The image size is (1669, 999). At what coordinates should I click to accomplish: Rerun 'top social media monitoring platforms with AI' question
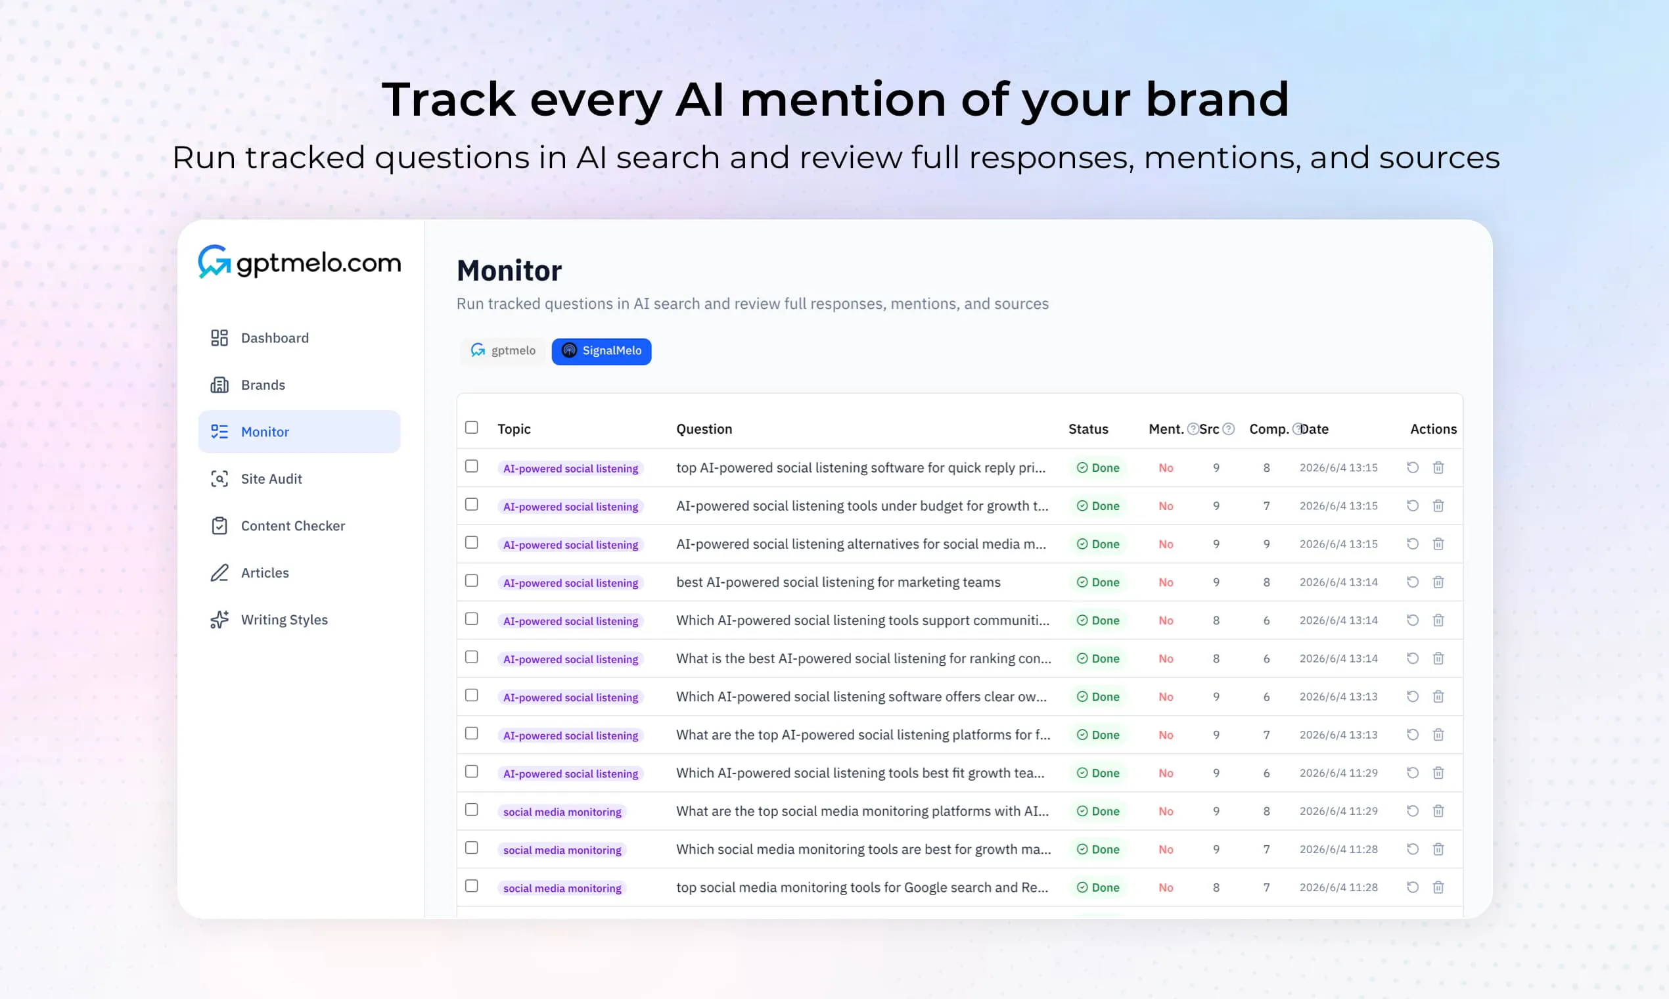pyautogui.click(x=1413, y=811)
